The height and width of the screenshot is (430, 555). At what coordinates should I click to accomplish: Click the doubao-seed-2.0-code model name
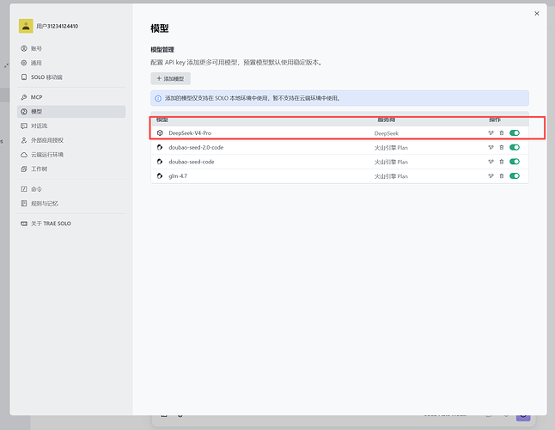click(196, 147)
